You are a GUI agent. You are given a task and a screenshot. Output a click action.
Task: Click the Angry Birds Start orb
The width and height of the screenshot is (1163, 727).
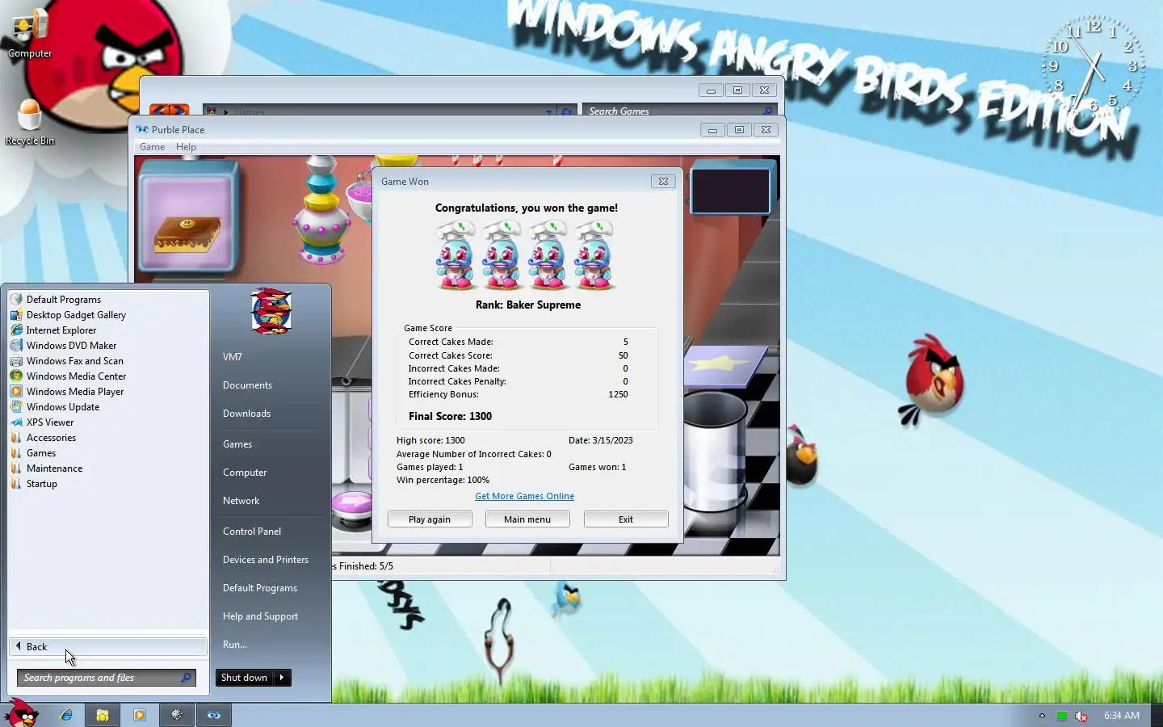[22, 714]
